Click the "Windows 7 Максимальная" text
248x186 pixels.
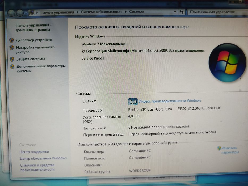(103, 44)
